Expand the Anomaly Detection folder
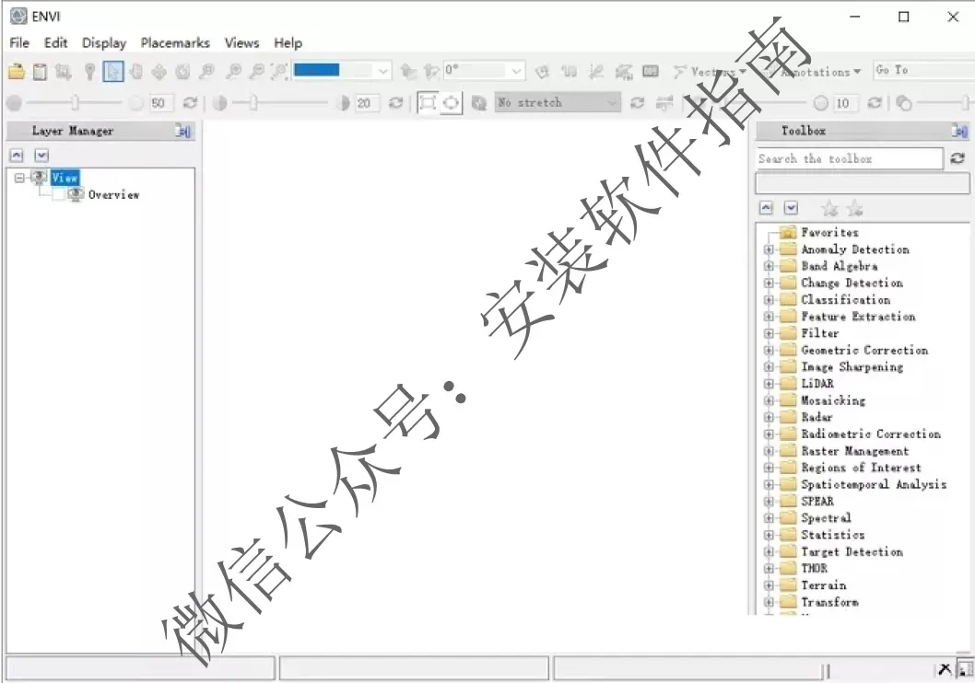975x683 pixels. tap(769, 249)
